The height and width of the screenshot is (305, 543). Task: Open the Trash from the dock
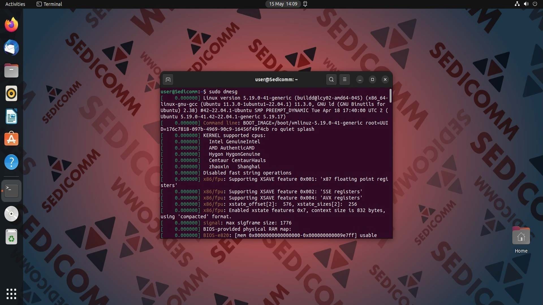[11, 237]
